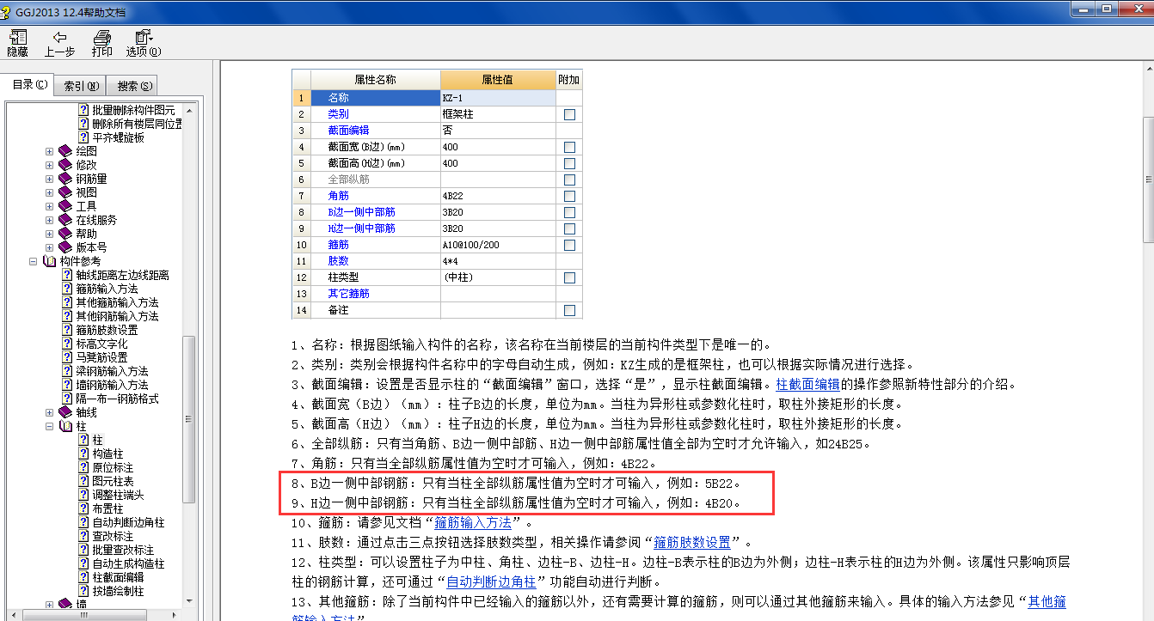Click the 隐藏 (hide pane) toolbar icon
Image resolution: width=1154 pixels, height=621 pixels.
coord(17,43)
